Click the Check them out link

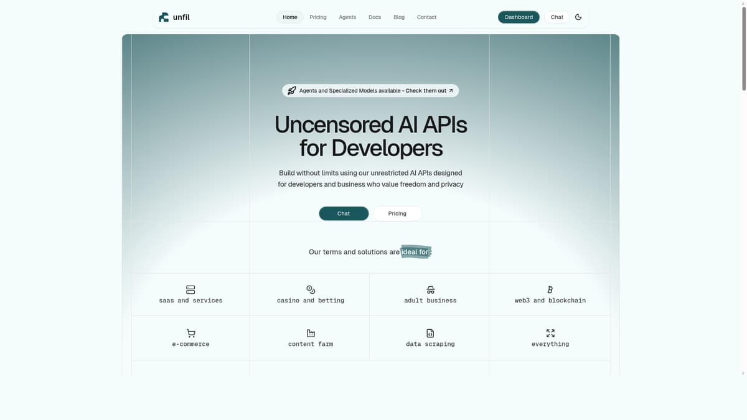coord(429,91)
